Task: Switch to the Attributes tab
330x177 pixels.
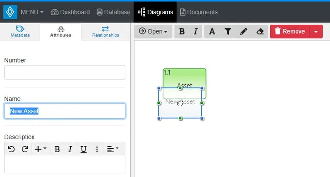Action: click(x=61, y=32)
